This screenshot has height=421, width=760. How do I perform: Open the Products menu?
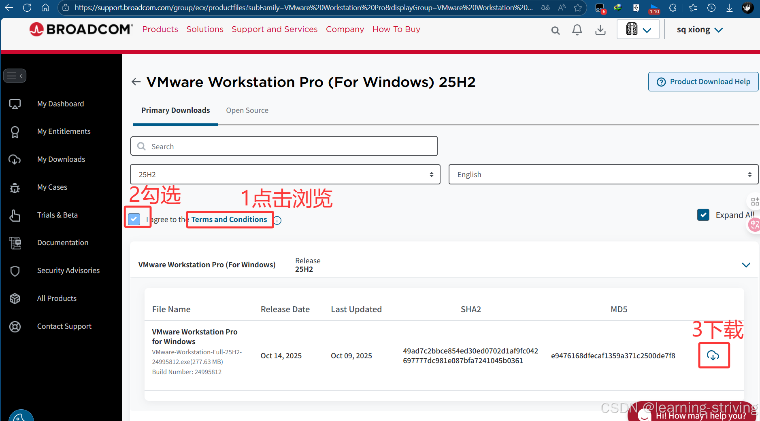(x=160, y=29)
